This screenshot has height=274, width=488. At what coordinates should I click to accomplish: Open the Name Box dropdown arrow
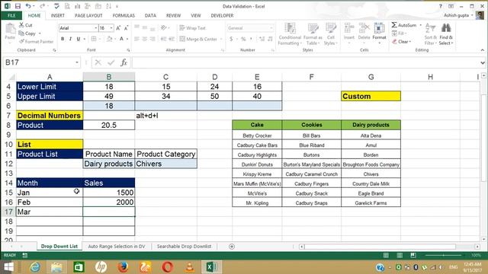click(x=77, y=62)
